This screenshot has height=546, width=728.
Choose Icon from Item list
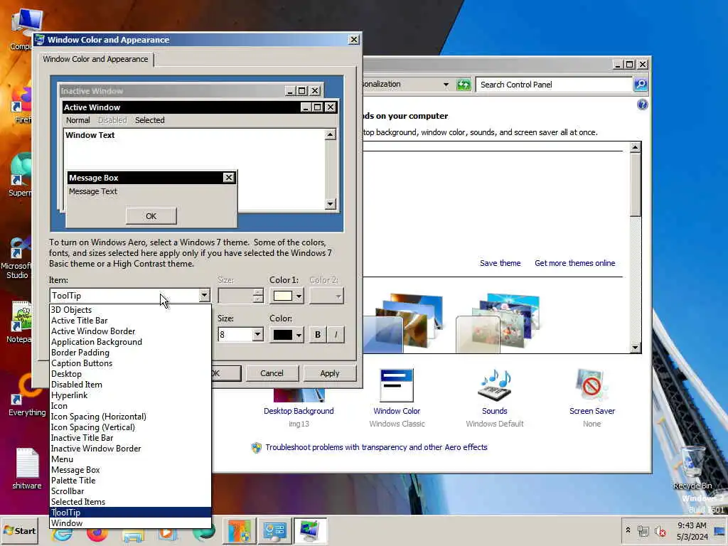130,406
